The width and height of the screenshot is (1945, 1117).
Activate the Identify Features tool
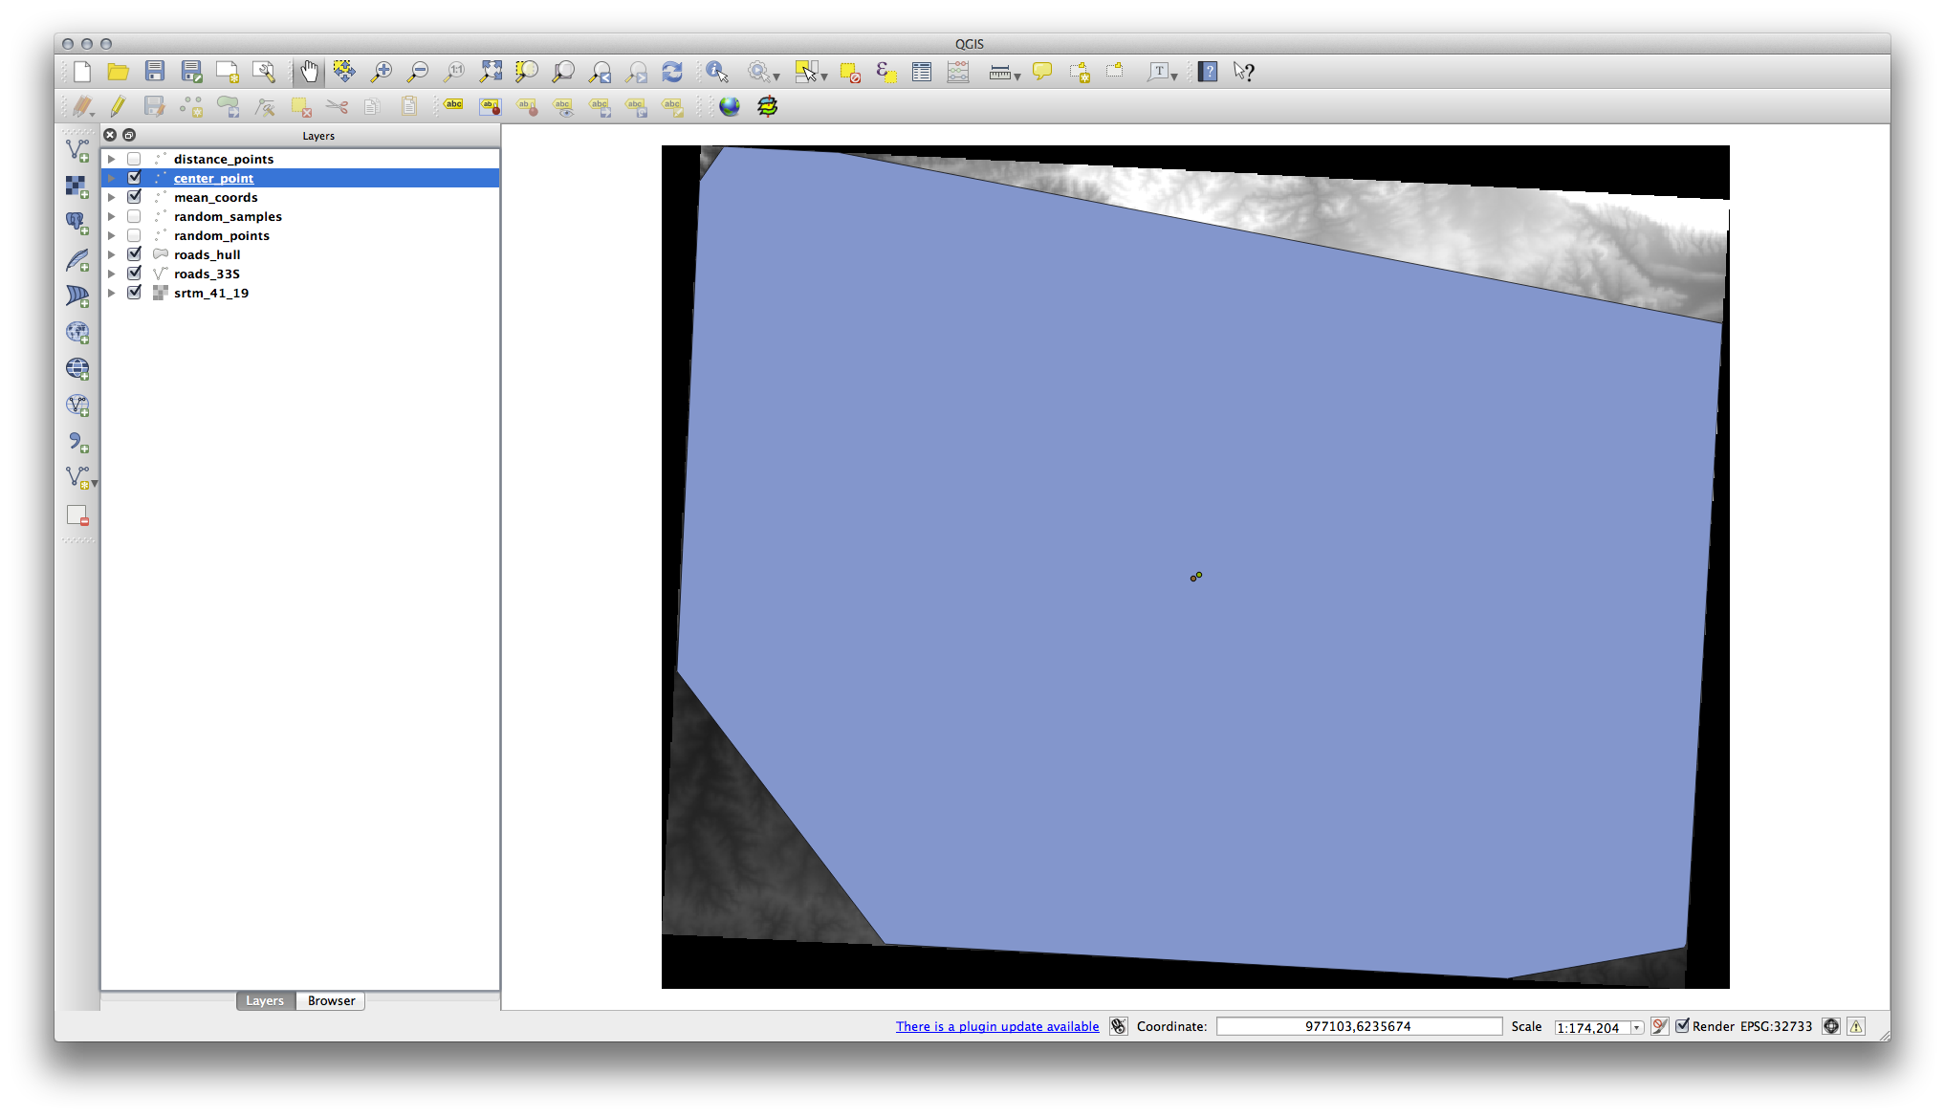click(716, 72)
